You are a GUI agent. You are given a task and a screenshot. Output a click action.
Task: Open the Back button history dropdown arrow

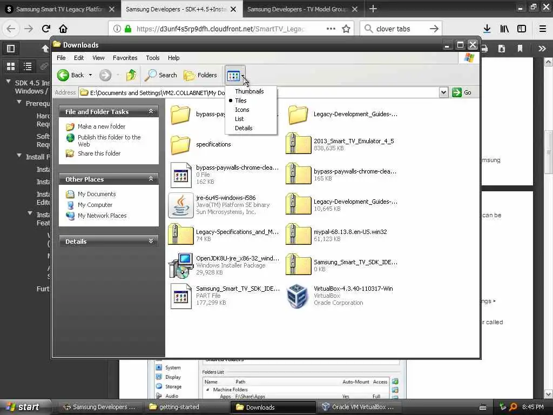click(90, 75)
